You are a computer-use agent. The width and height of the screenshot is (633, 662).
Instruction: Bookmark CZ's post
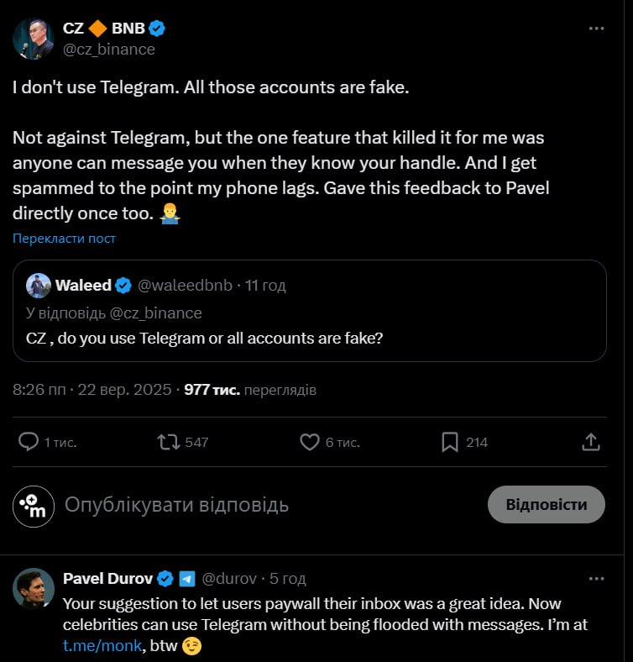point(450,442)
